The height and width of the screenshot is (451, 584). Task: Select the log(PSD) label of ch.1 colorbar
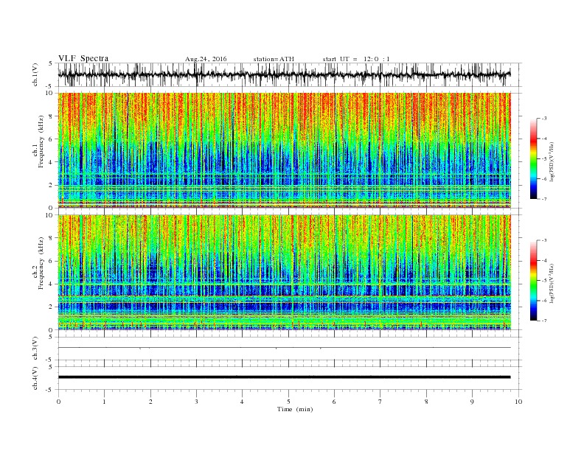(x=552, y=161)
